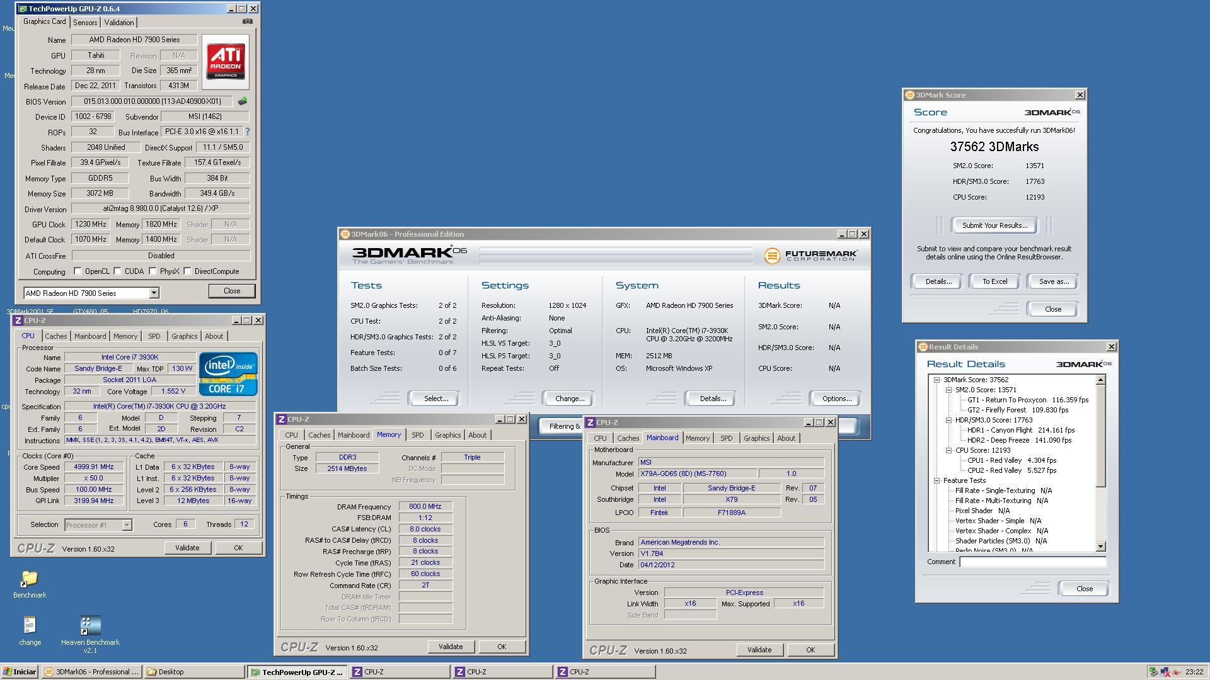Click the 3DMark Score window title icon
Viewport: 1210px width, 680px height.
coord(909,95)
